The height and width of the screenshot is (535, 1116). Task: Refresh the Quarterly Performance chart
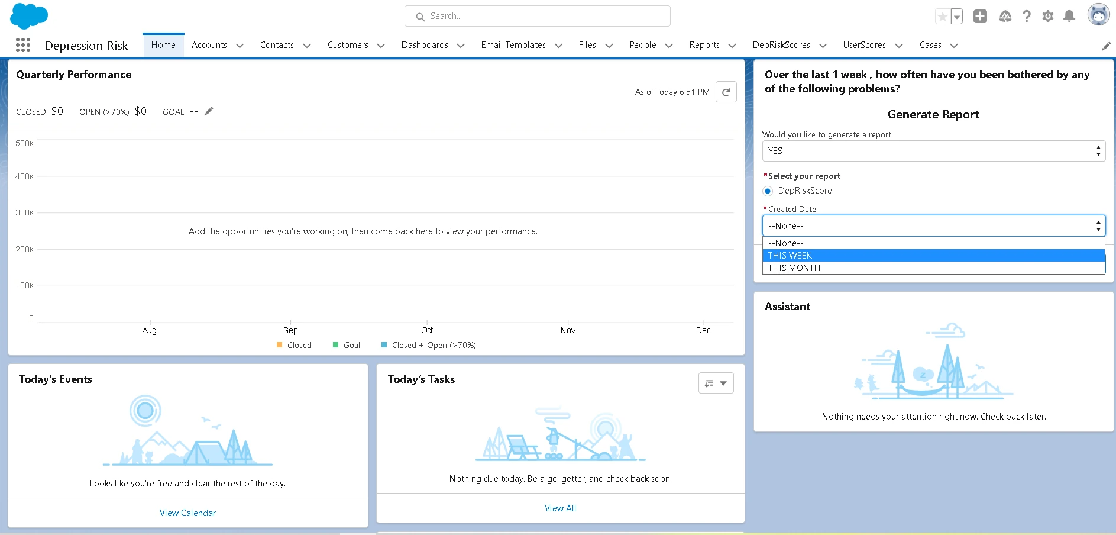click(726, 92)
